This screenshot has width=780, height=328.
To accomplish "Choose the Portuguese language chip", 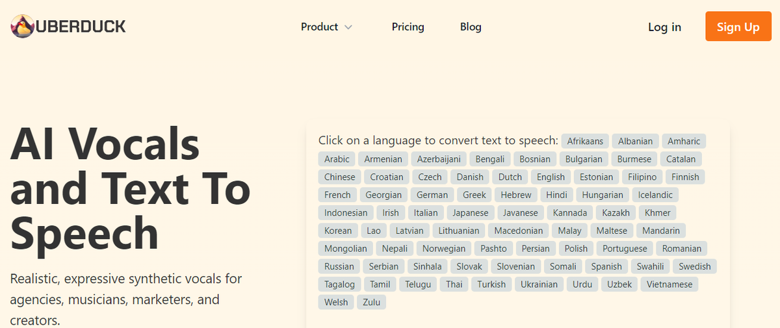I will 625,248.
